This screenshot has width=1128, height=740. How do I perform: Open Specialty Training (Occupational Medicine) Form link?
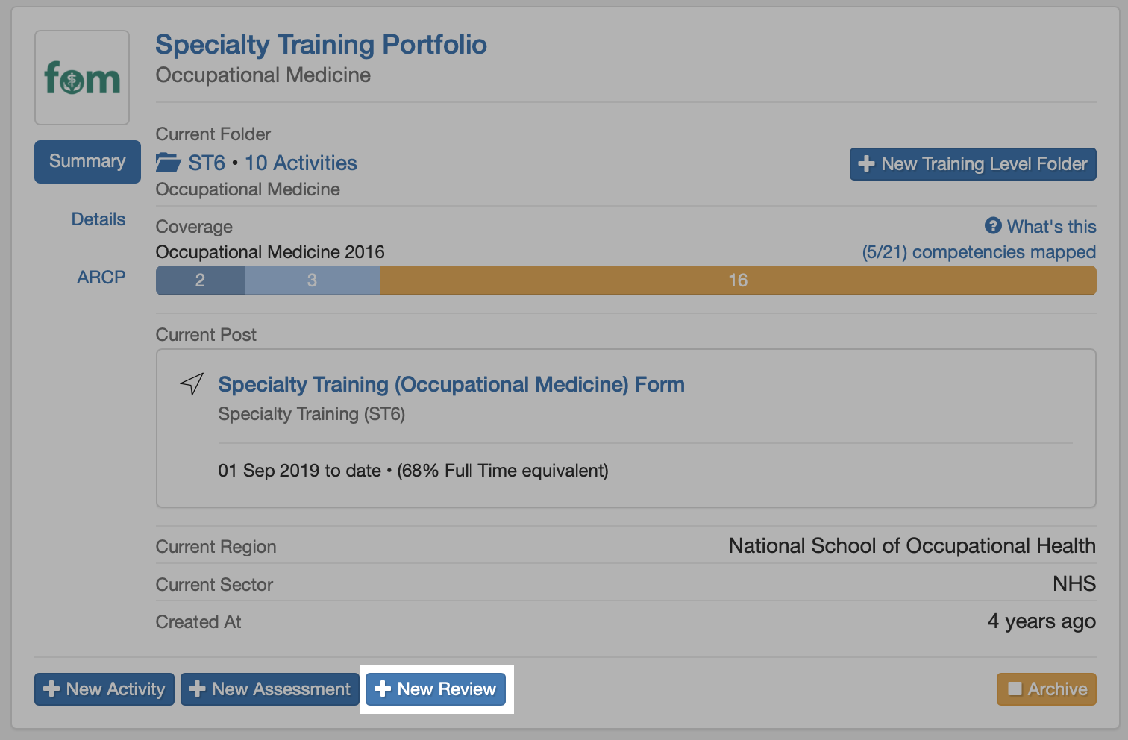pyautogui.click(x=451, y=384)
